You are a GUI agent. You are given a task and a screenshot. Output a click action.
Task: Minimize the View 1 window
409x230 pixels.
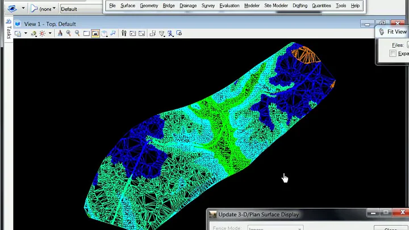pyautogui.click(x=368, y=24)
